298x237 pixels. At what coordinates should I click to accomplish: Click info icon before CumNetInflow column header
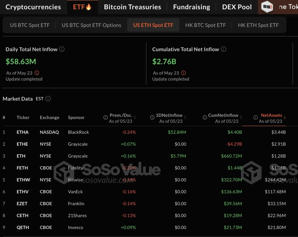click(x=205, y=118)
